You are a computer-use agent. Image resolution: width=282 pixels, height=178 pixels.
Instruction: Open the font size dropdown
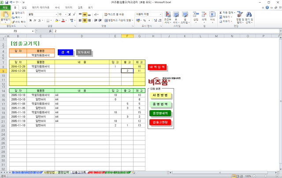[66, 15]
